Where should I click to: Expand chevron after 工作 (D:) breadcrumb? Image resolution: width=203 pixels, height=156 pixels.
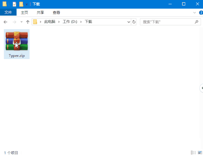pyautogui.click(x=81, y=22)
